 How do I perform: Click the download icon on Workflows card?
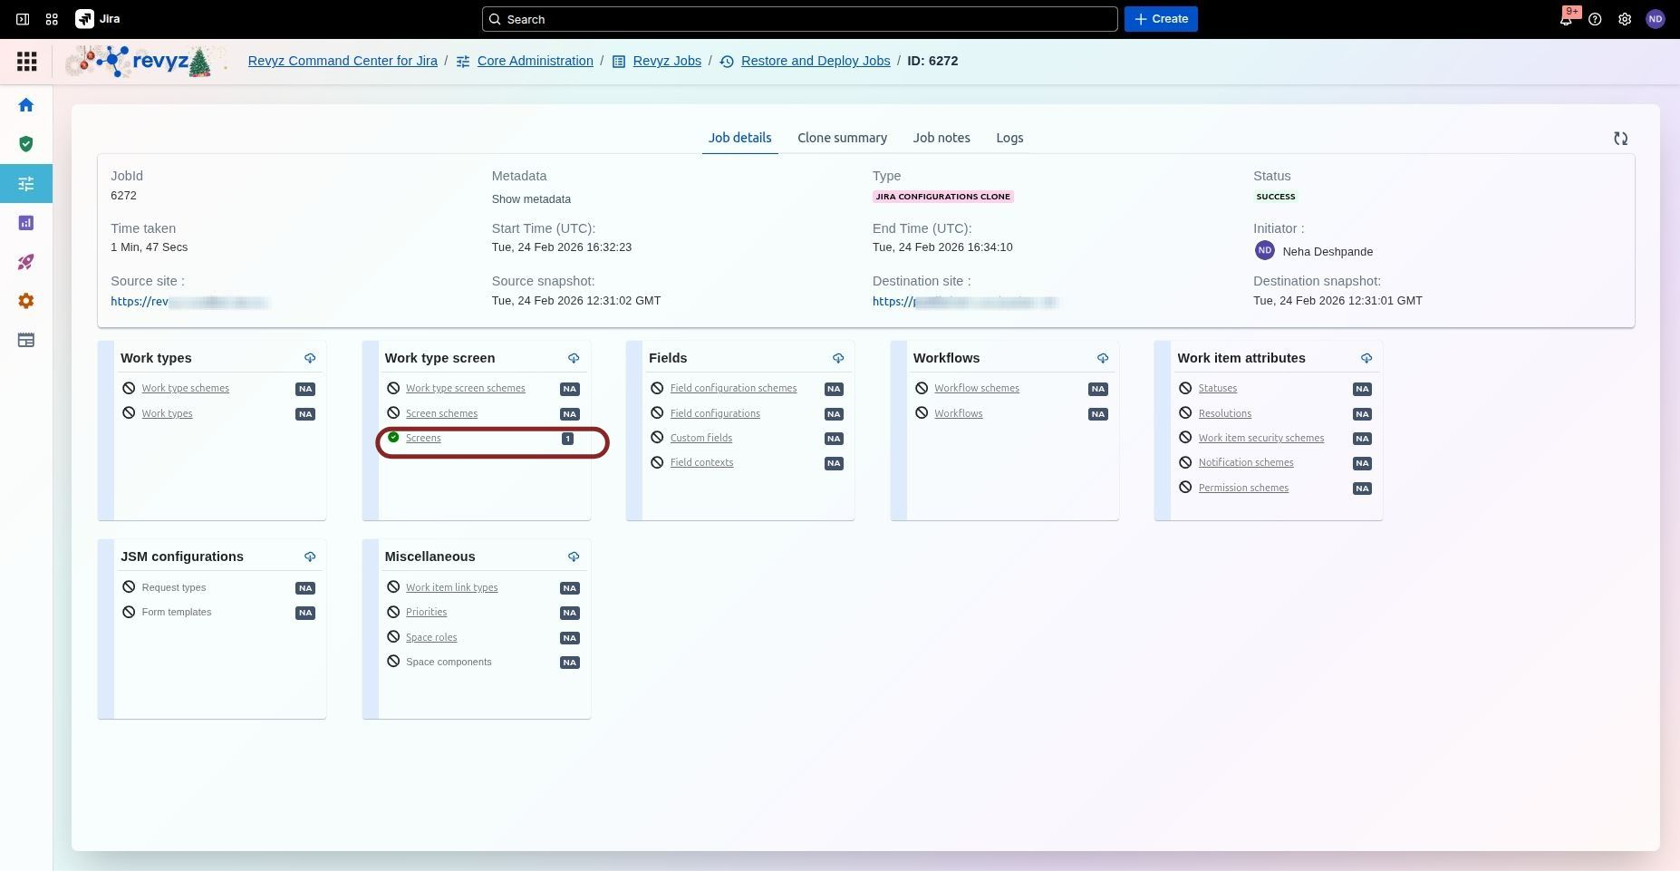pyautogui.click(x=1102, y=358)
